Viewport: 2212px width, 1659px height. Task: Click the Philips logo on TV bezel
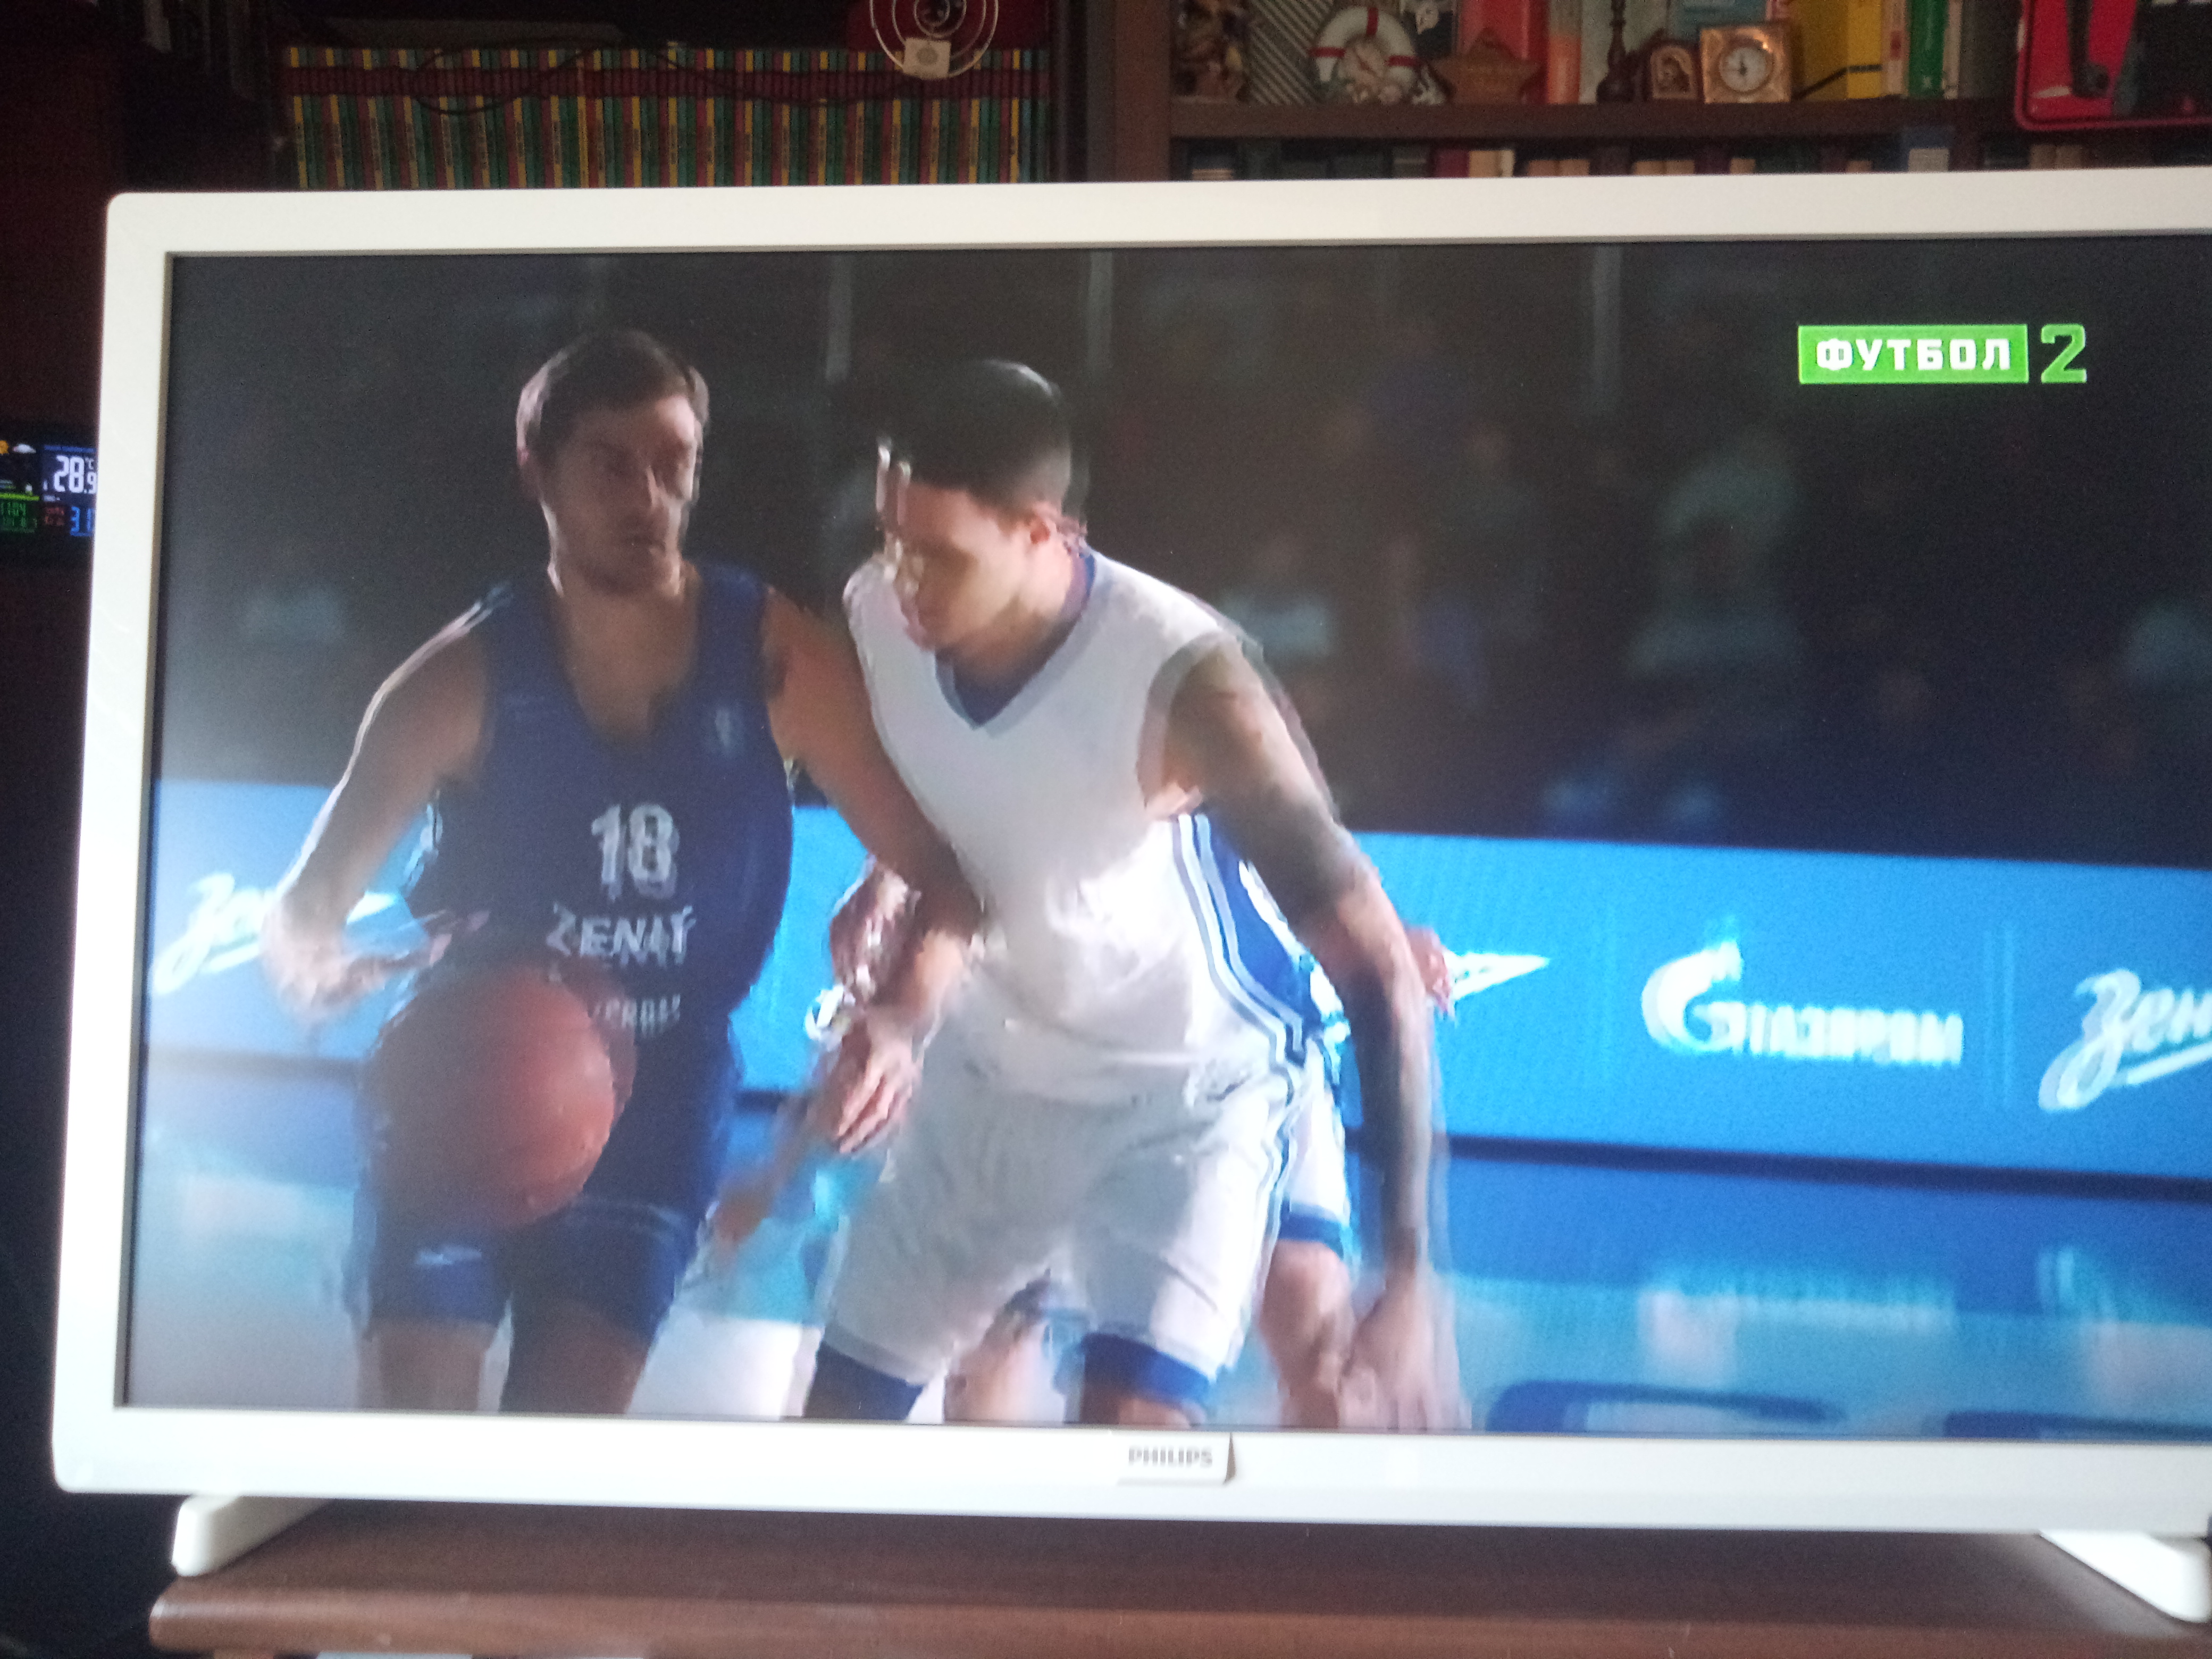pos(1170,1457)
